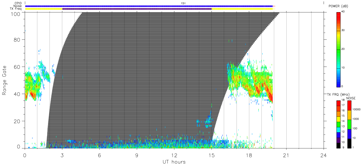Click the 30 tick on the POWER scale

[x=344, y=30]
